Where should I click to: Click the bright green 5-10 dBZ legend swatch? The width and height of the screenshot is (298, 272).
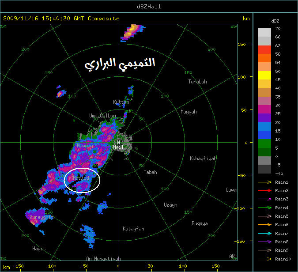(x=264, y=144)
